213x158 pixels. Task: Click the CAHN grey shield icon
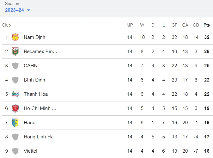point(15,66)
